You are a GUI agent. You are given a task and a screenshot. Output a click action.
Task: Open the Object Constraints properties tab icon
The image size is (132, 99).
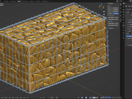tap(123, 33)
